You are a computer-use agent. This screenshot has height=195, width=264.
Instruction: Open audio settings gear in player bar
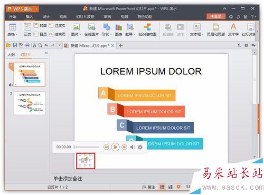140,147
